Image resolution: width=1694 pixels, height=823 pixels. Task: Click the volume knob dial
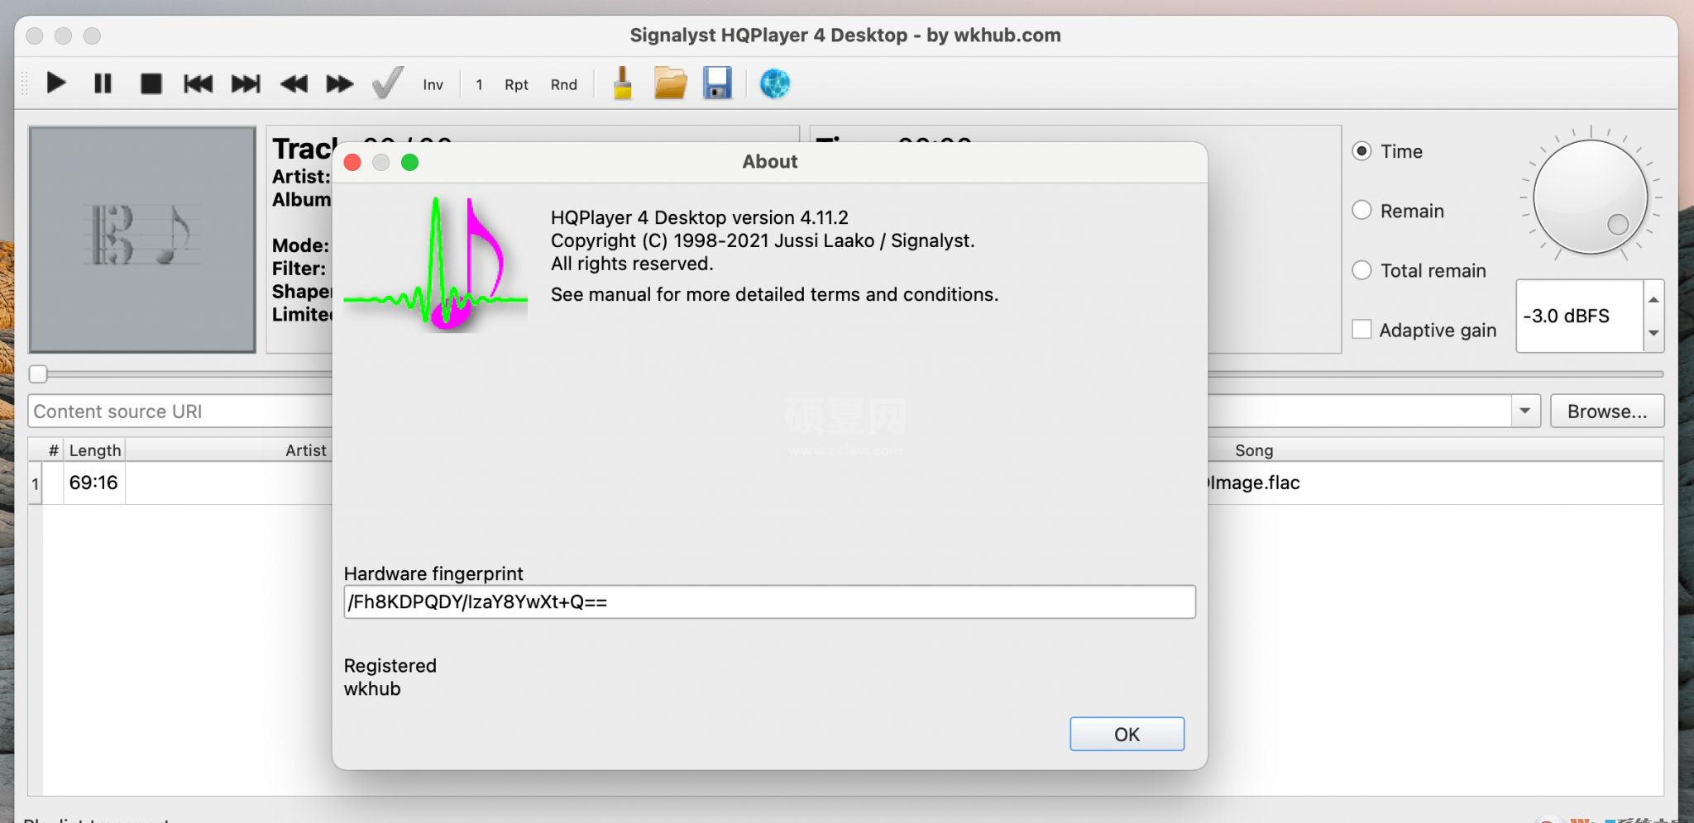(1590, 197)
